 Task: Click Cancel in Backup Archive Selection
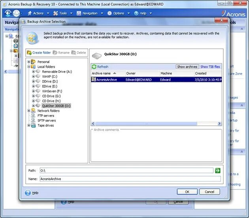tap(209, 192)
